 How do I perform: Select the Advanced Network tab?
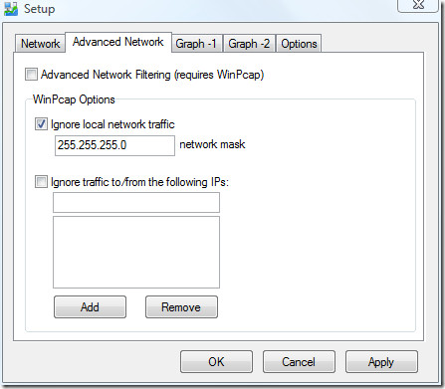[118, 42]
